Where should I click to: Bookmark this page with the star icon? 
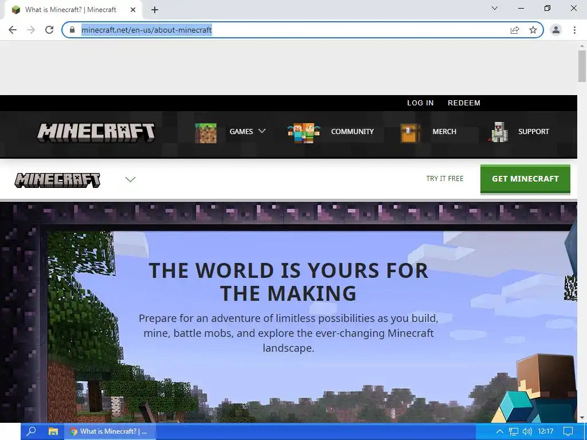click(x=533, y=30)
